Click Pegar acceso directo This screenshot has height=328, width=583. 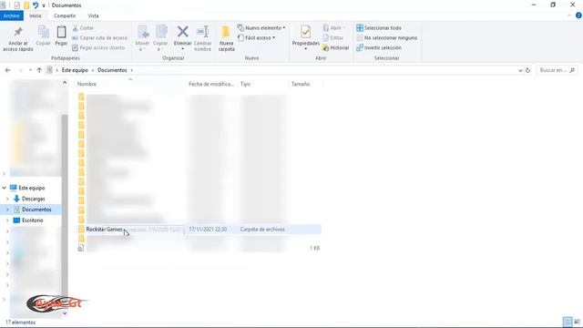point(98,47)
